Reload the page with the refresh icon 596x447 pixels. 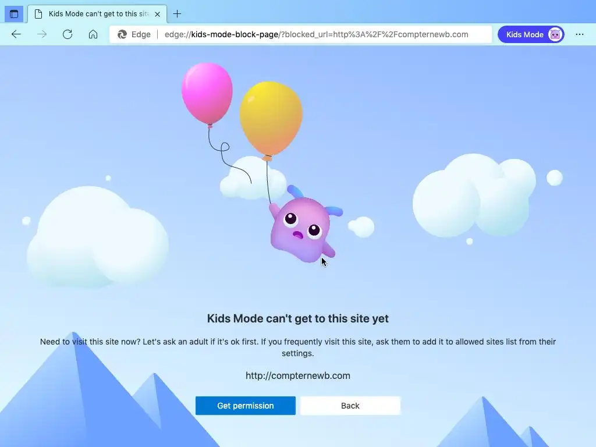click(68, 34)
